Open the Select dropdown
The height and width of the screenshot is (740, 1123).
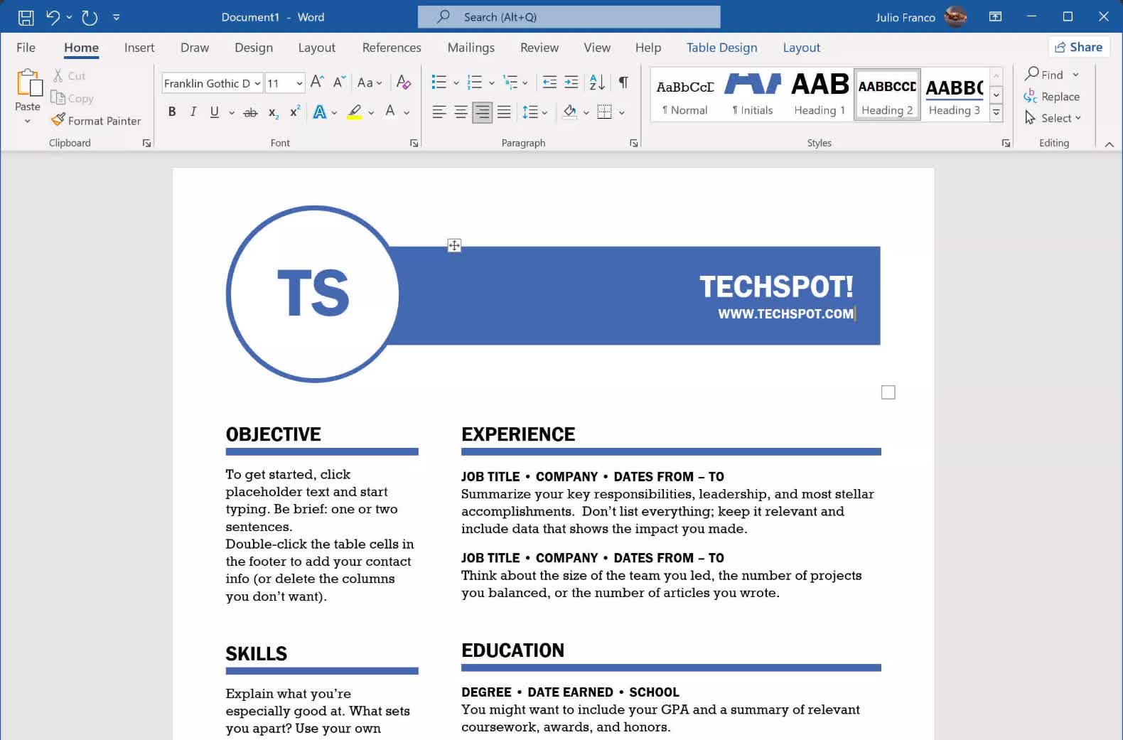tap(1053, 118)
